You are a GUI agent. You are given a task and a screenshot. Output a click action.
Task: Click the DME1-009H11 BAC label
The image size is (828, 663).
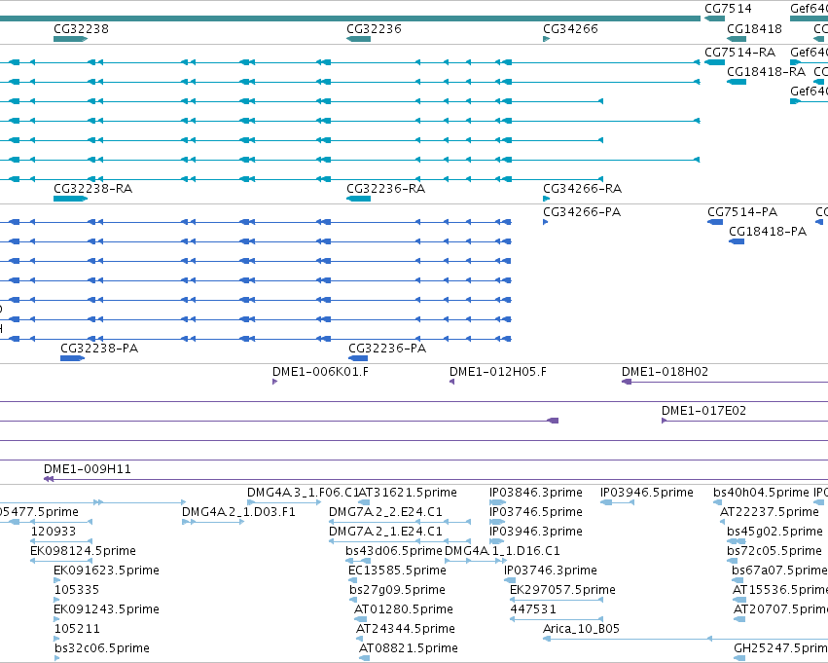tap(88, 469)
